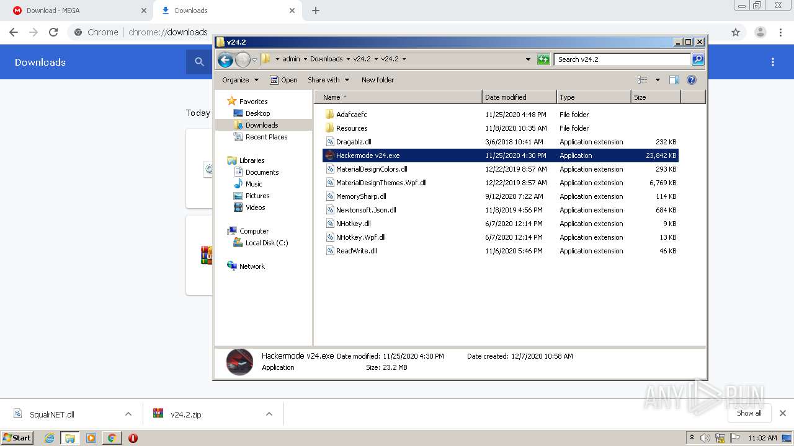Launch Internet Explorer from taskbar
This screenshot has height=446, width=794.
tap(49, 438)
